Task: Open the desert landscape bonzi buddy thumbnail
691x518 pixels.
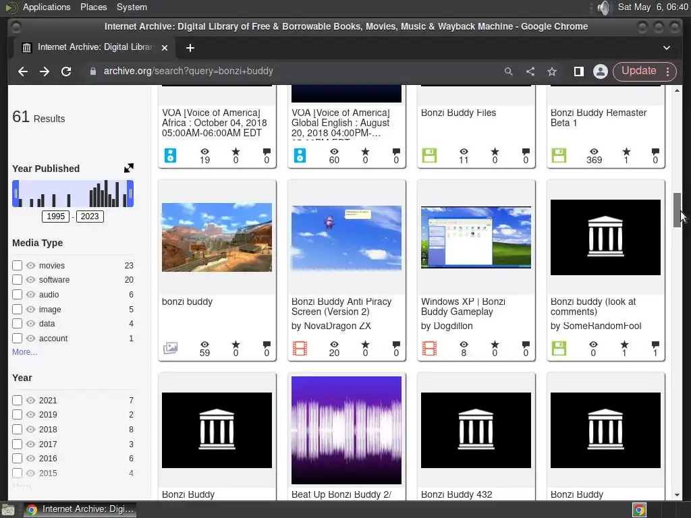Action: (x=217, y=237)
